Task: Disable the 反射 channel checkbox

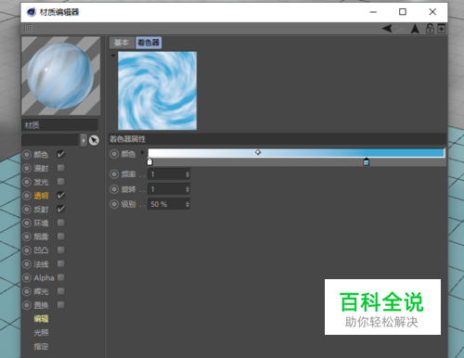Action: tap(61, 209)
